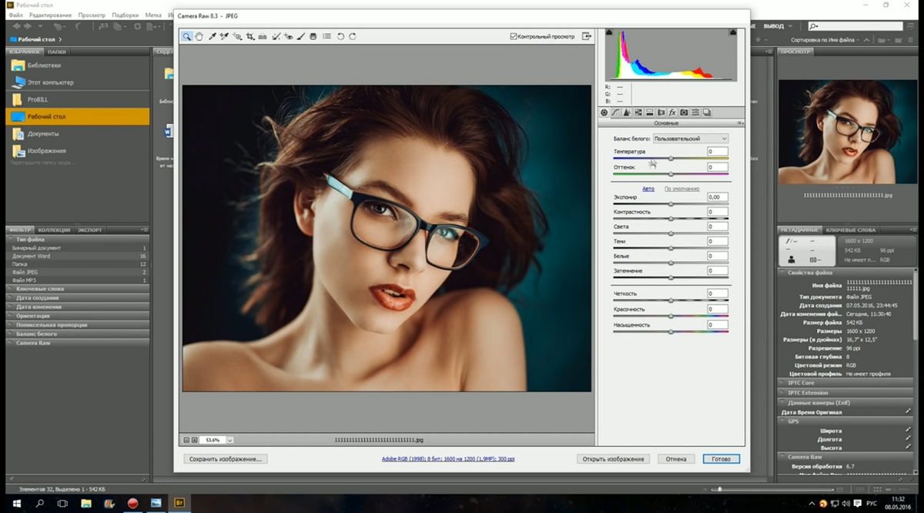Screen dimensions: 924x513
Task: Select the Adjustment Brush tool
Action: point(301,36)
